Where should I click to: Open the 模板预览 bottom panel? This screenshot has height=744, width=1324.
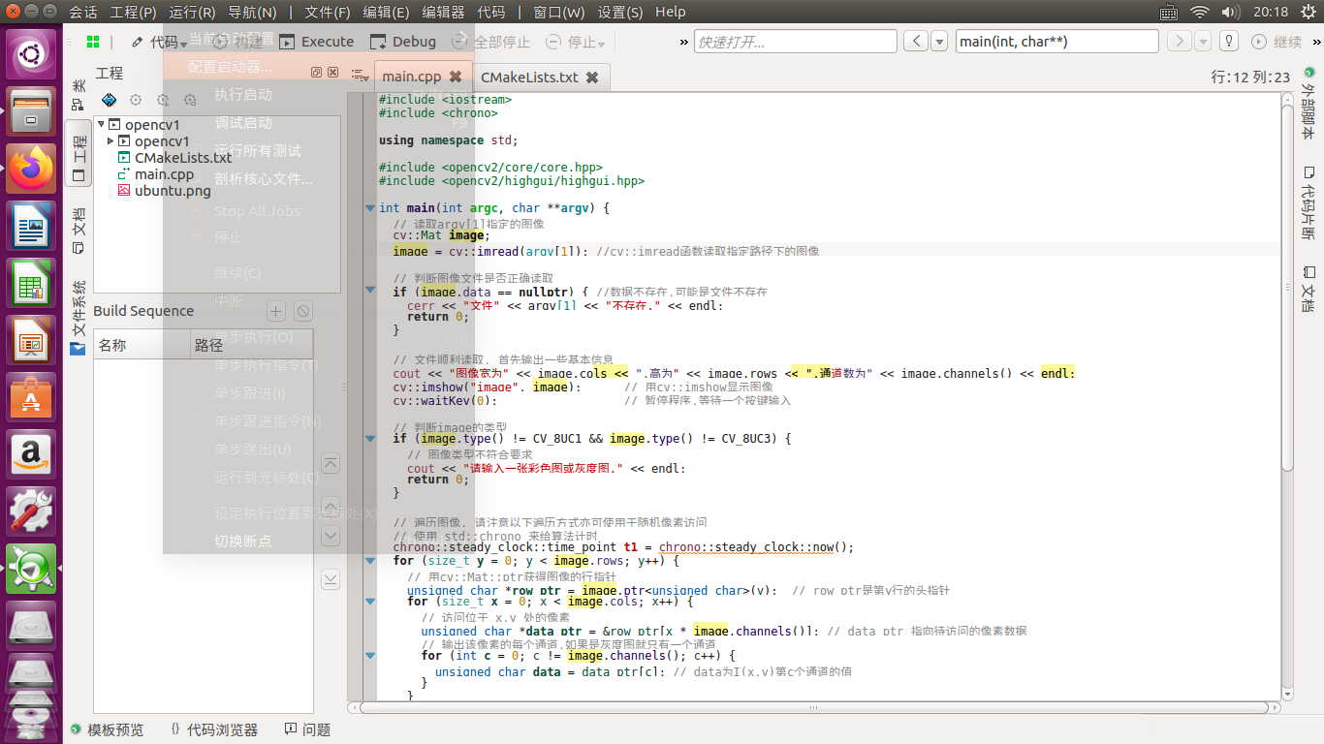pos(107,729)
